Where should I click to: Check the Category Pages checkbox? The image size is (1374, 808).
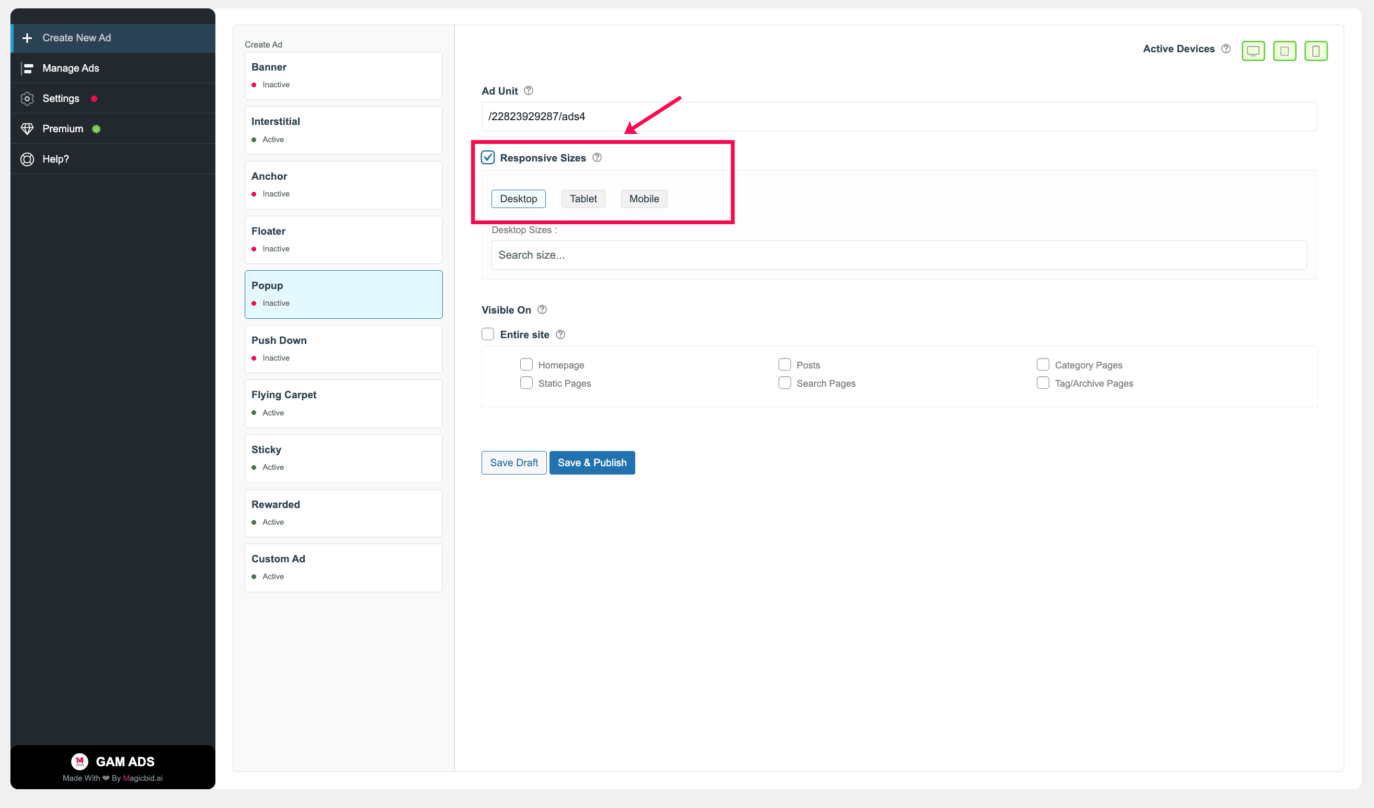tap(1043, 364)
